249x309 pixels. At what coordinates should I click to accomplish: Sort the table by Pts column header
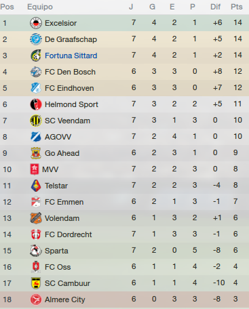(237, 7)
